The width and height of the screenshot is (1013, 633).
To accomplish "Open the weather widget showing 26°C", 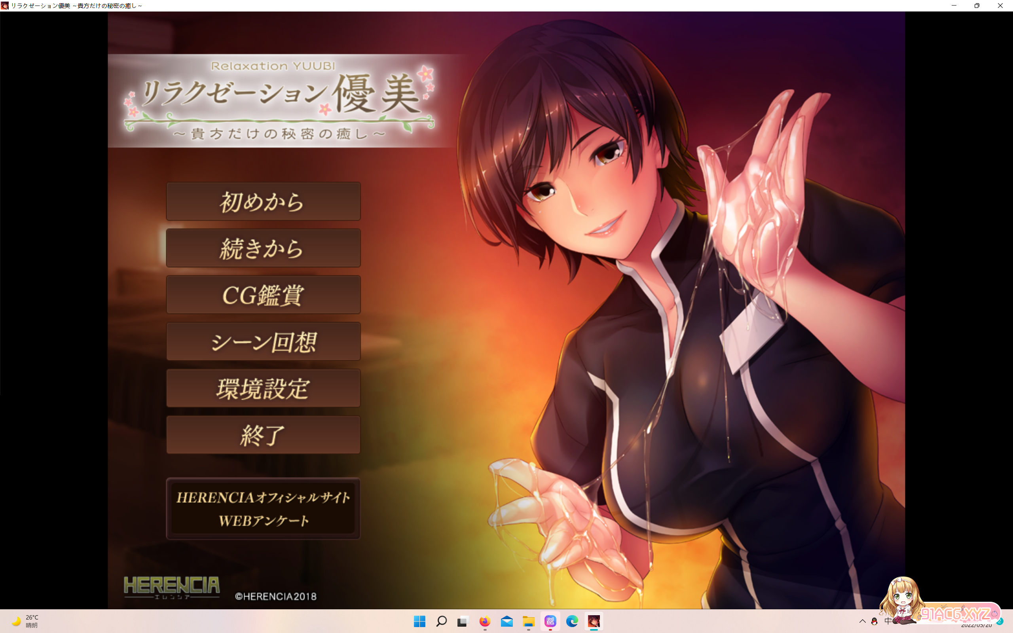I will pyautogui.click(x=25, y=621).
